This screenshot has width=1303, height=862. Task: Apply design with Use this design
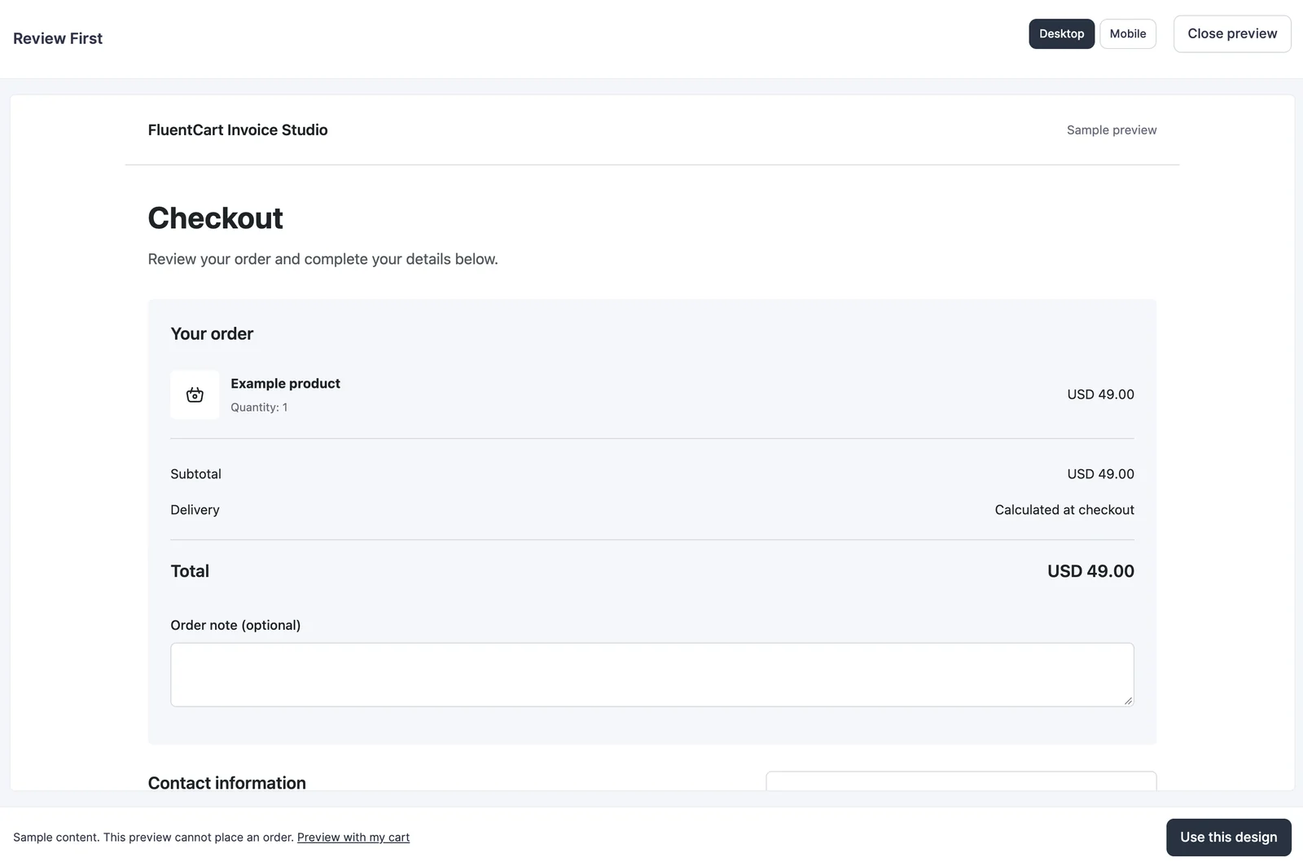pyautogui.click(x=1228, y=838)
